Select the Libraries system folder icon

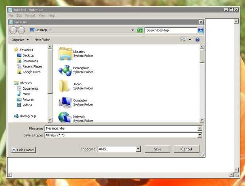[65, 54]
